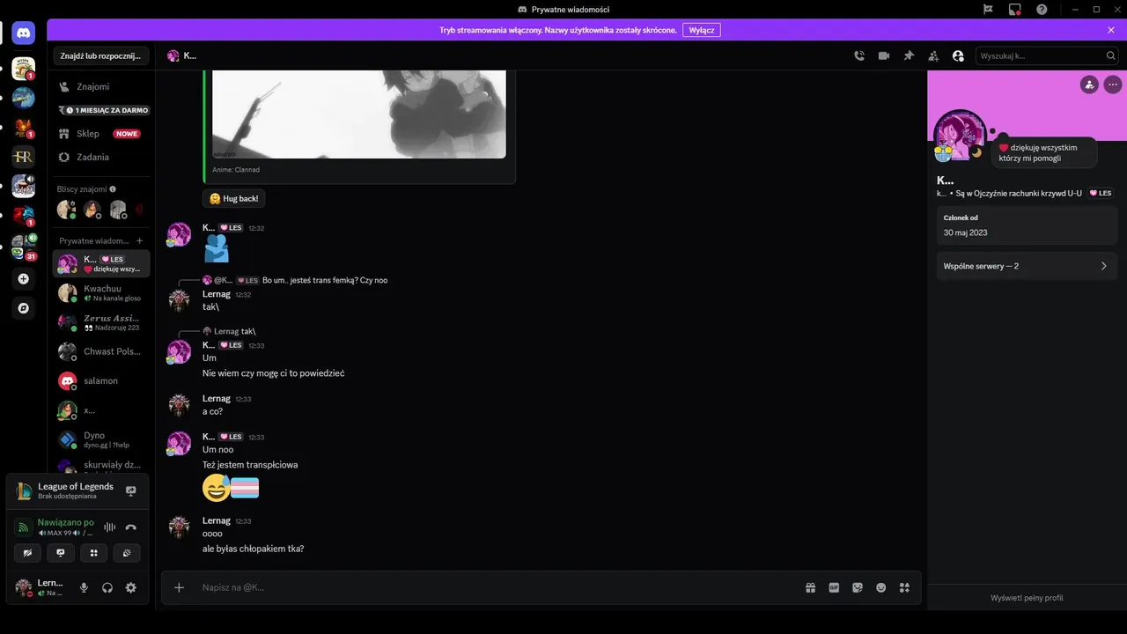This screenshot has height=634, width=1127.
Task: Mute the microphone
Action: (x=84, y=587)
